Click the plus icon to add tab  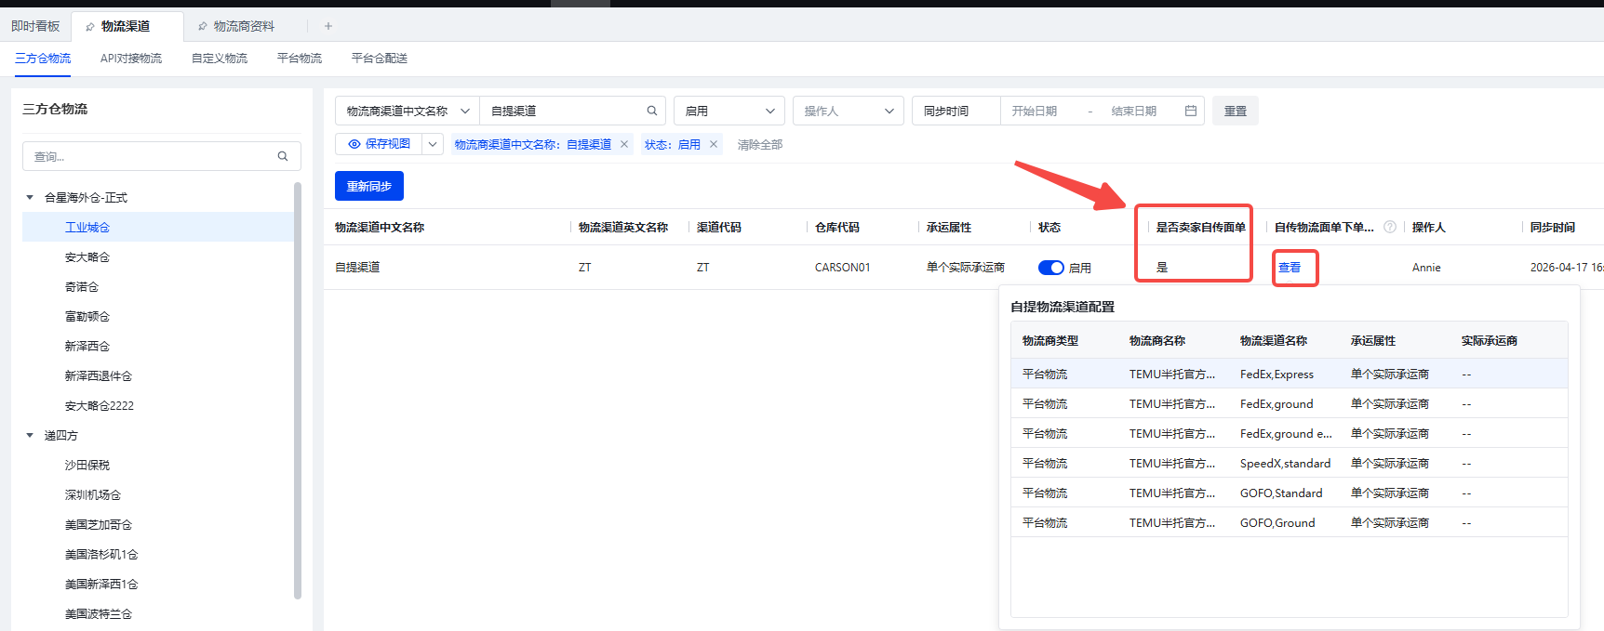(328, 26)
